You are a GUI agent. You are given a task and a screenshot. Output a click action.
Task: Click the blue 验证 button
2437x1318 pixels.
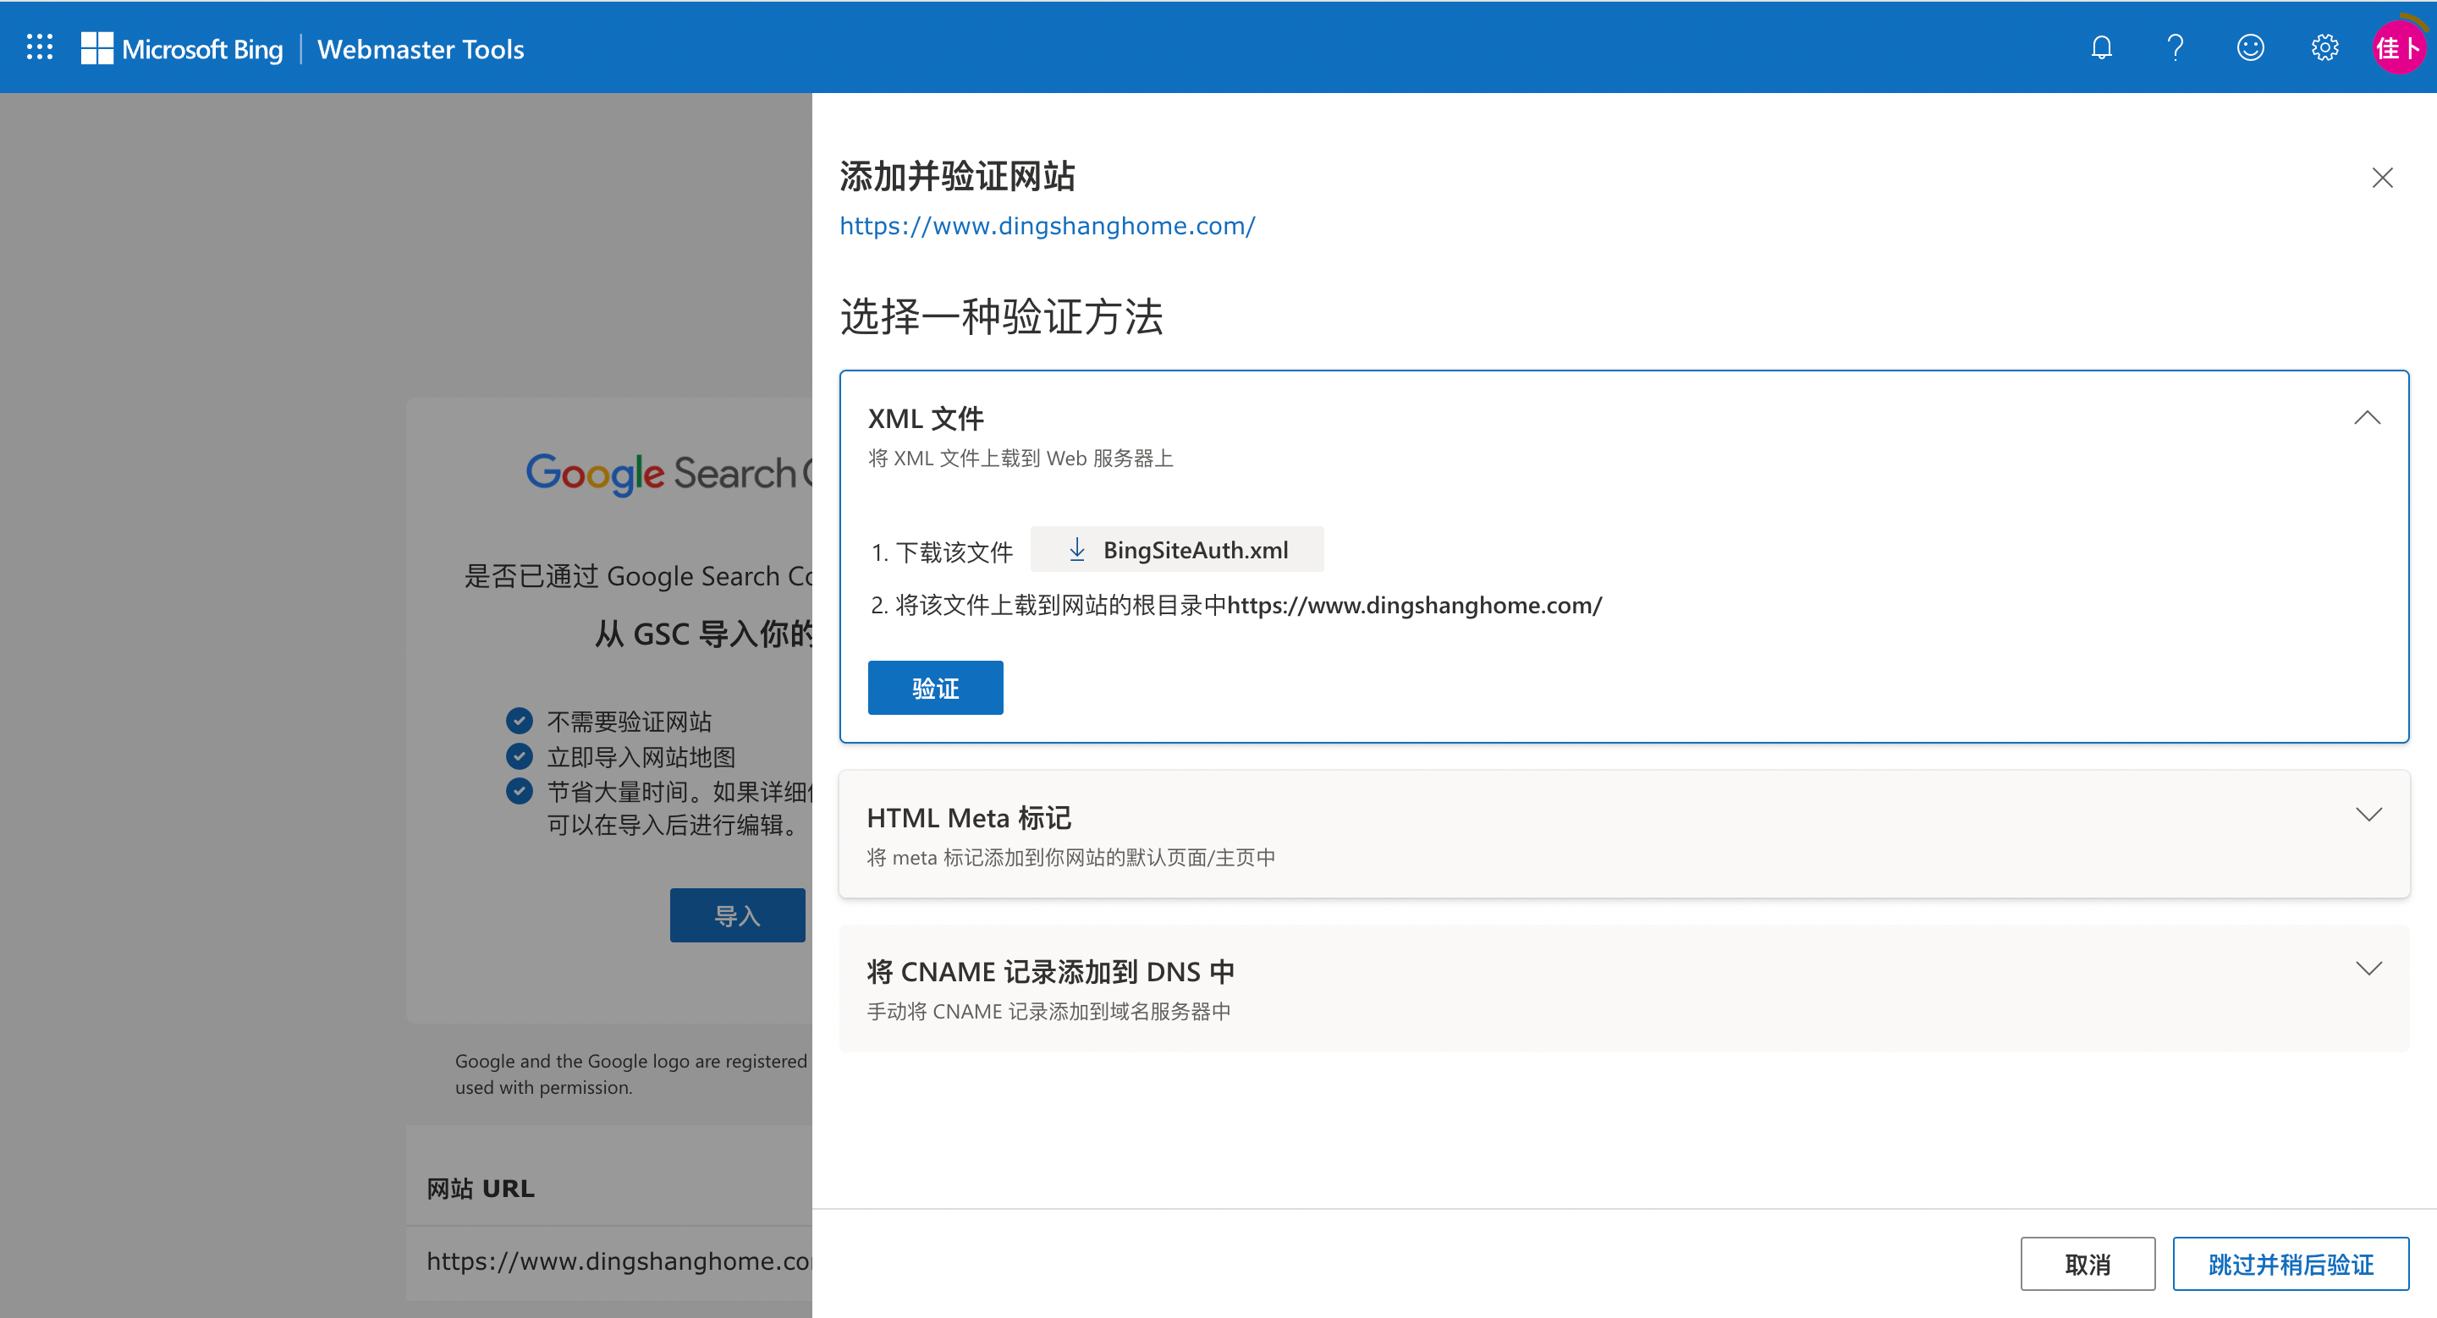click(x=935, y=688)
